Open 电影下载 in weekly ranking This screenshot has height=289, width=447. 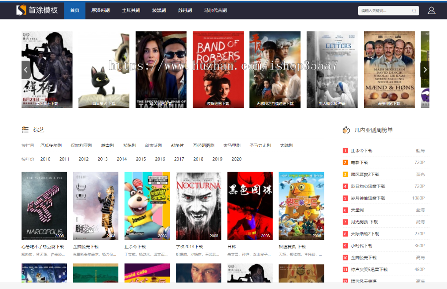pyautogui.click(x=360, y=163)
